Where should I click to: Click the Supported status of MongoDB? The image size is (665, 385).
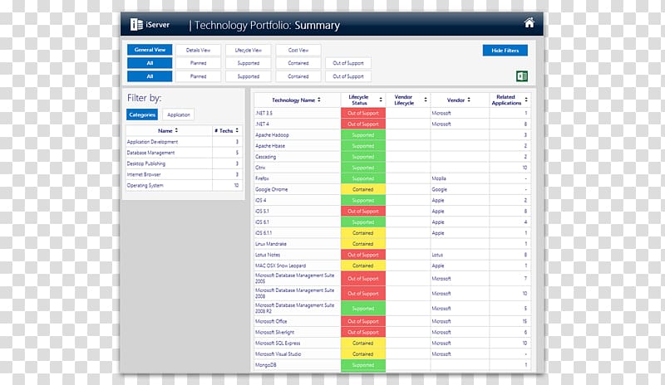pos(363,365)
